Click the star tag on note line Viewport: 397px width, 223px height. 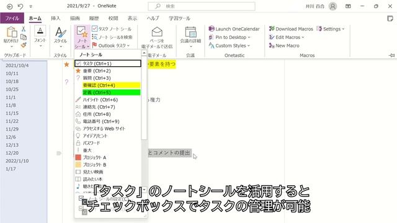click(66, 64)
